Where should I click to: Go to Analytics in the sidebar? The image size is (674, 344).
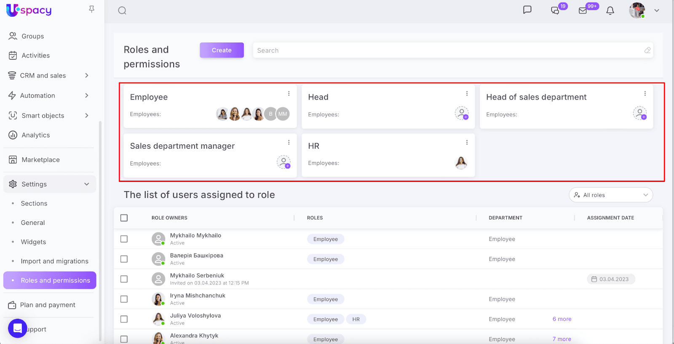pos(36,135)
